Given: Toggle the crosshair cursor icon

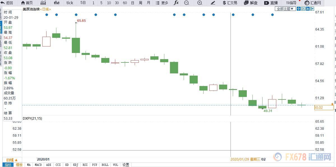Looking at the screenshot, I should [x=299, y=9].
